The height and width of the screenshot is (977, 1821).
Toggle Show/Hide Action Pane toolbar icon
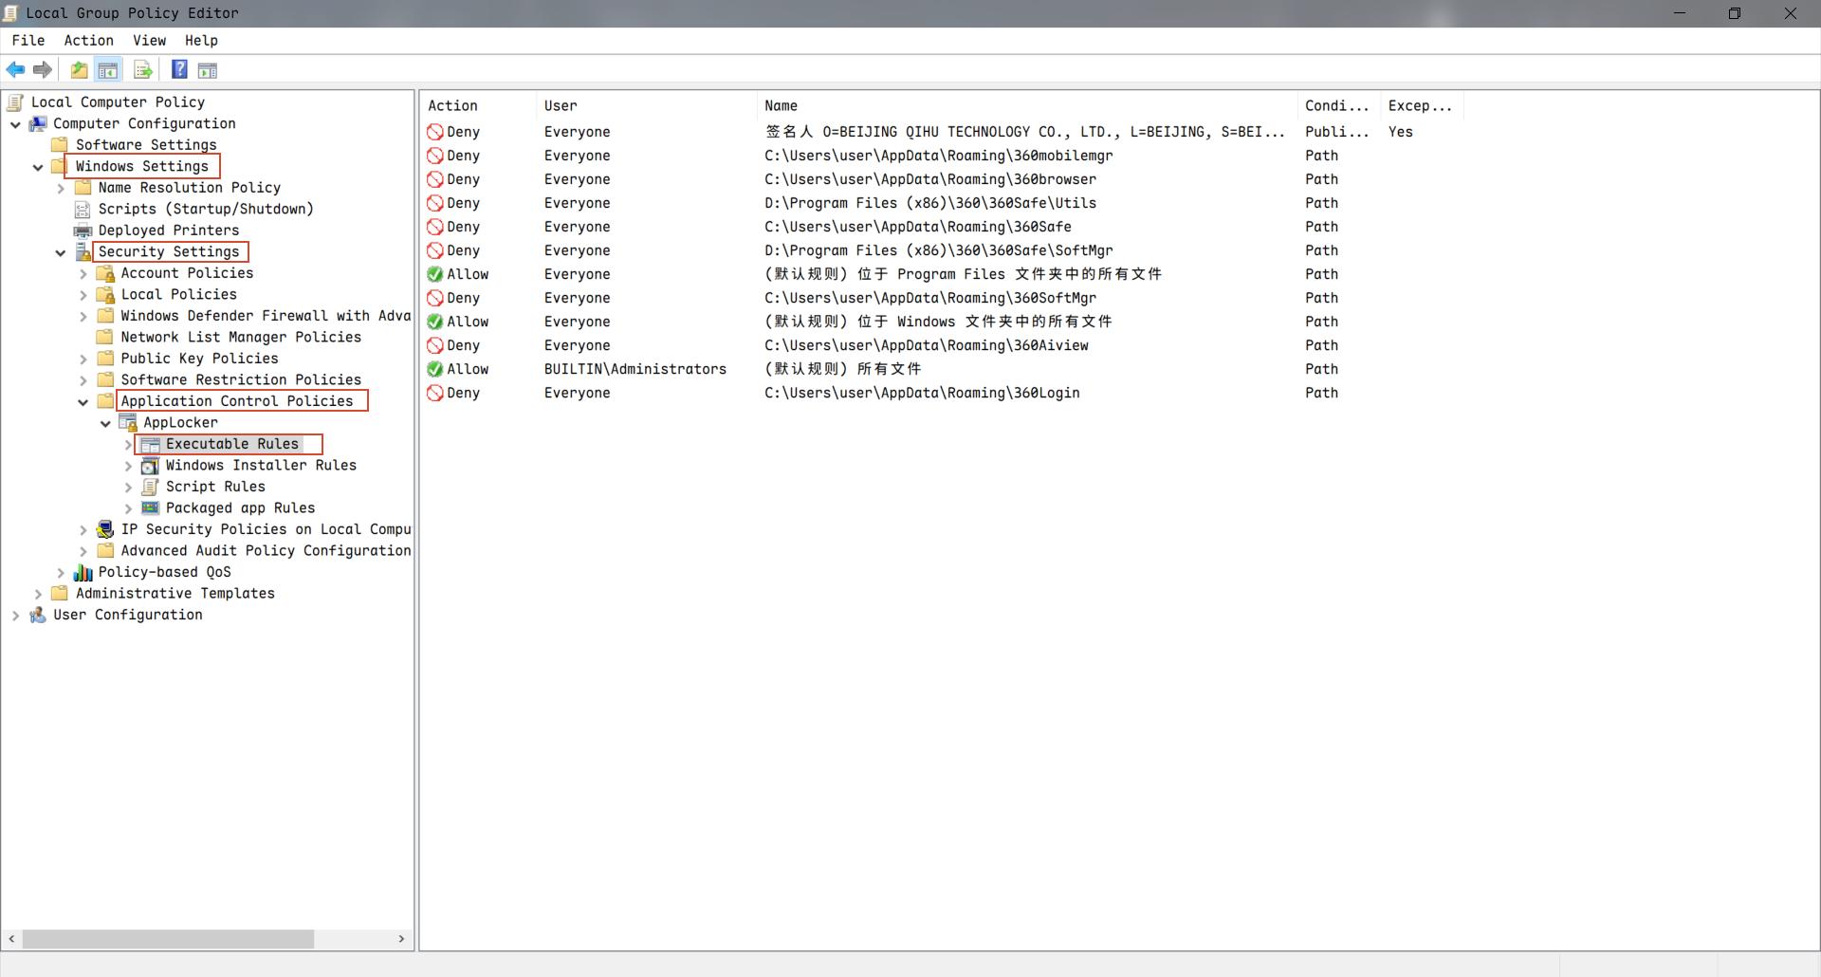point(208,69)
